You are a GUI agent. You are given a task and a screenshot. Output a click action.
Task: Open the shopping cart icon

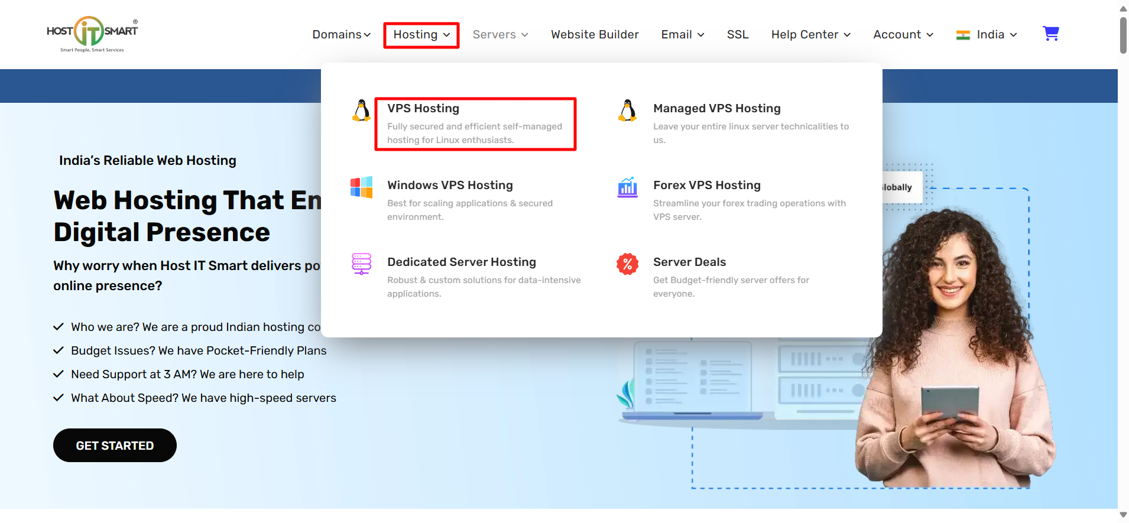click(1050, 34)
